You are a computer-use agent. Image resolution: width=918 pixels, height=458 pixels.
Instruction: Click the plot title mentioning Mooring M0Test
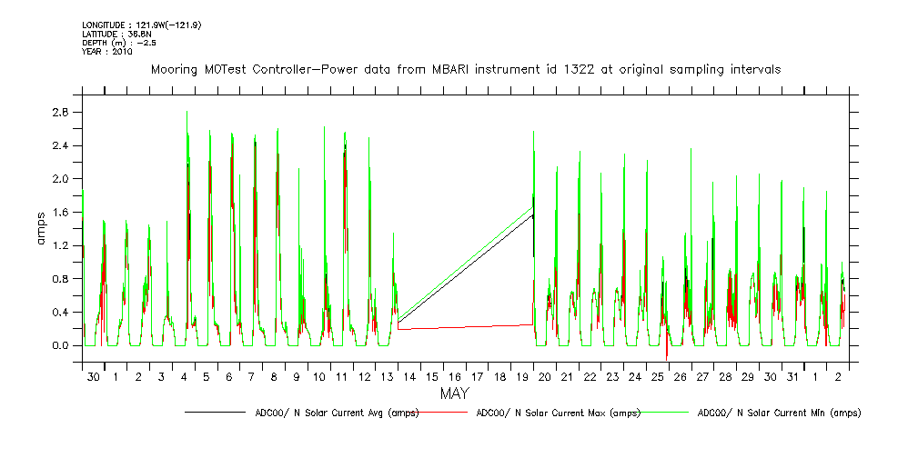pos(465,69)
